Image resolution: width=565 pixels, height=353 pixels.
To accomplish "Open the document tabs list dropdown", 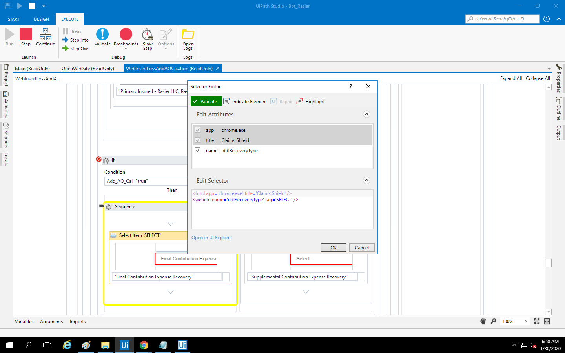I will click(549, 69).
